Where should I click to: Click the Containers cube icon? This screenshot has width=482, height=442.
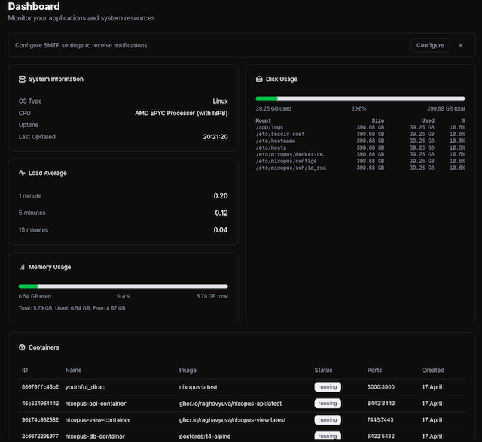(x=22, y=347)
